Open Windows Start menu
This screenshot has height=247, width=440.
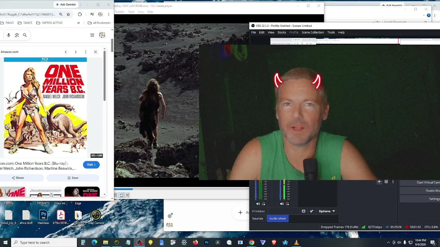(5, 243)
